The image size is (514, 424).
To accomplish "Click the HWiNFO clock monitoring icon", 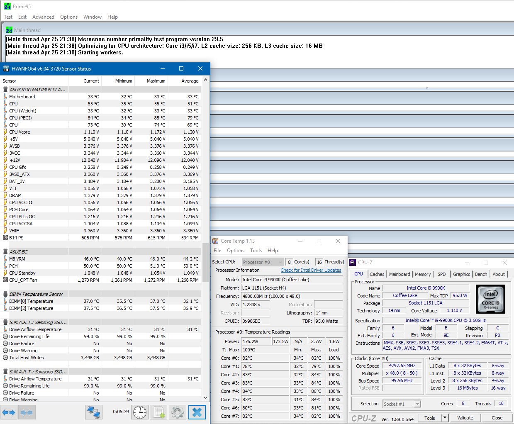I will 139,412.
